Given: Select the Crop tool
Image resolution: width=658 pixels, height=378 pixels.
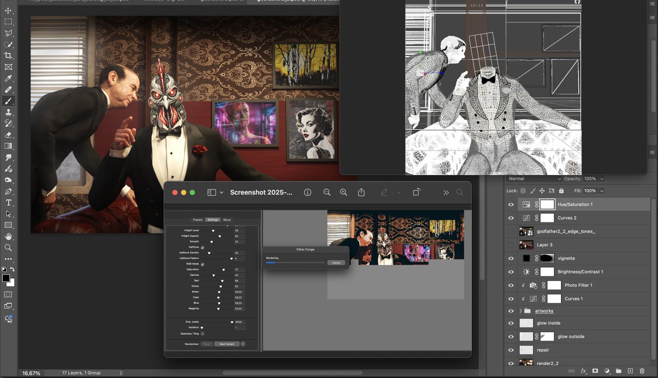Looking at the screenshot, I should tap(8, 55).
